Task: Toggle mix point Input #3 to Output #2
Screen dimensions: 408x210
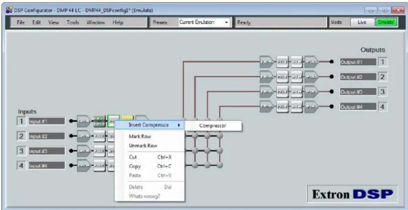Action: 195,151
